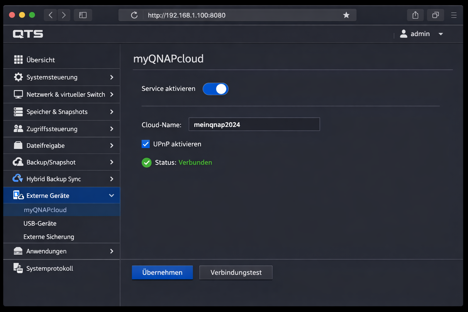Viewport: 468px width, 312px height.
Task: Toggle the browser sidebar icon
Action: 83,15
